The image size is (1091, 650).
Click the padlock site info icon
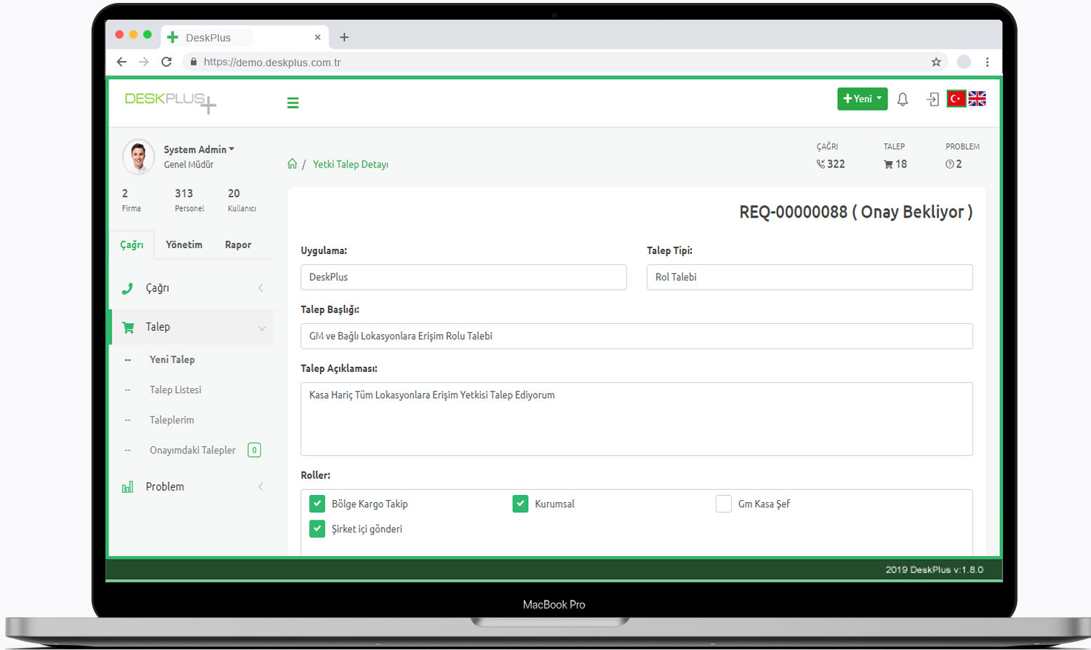[193, 62]
